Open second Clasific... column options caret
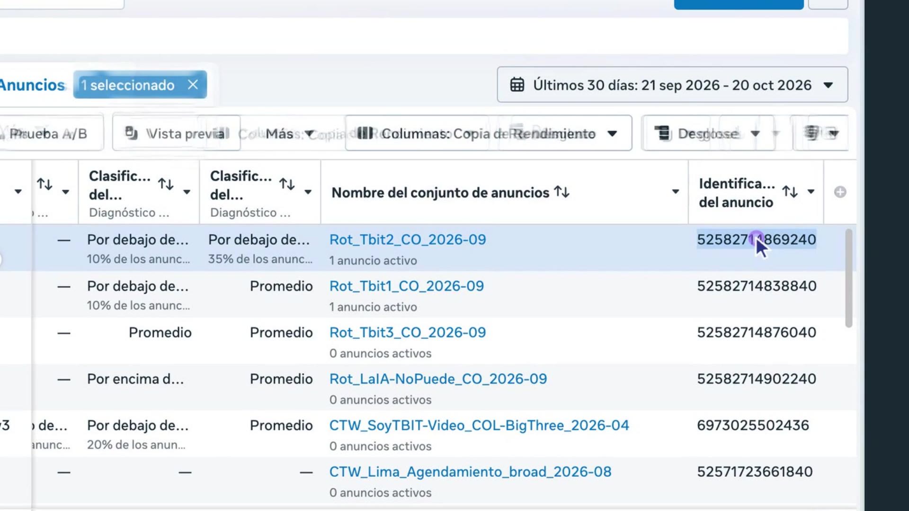909x511 pixels. point(308,192)
